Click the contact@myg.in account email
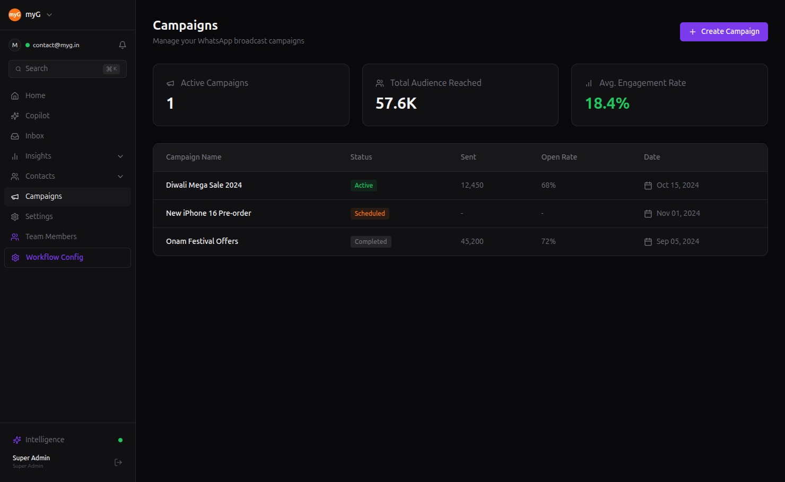 coord(56,45)
